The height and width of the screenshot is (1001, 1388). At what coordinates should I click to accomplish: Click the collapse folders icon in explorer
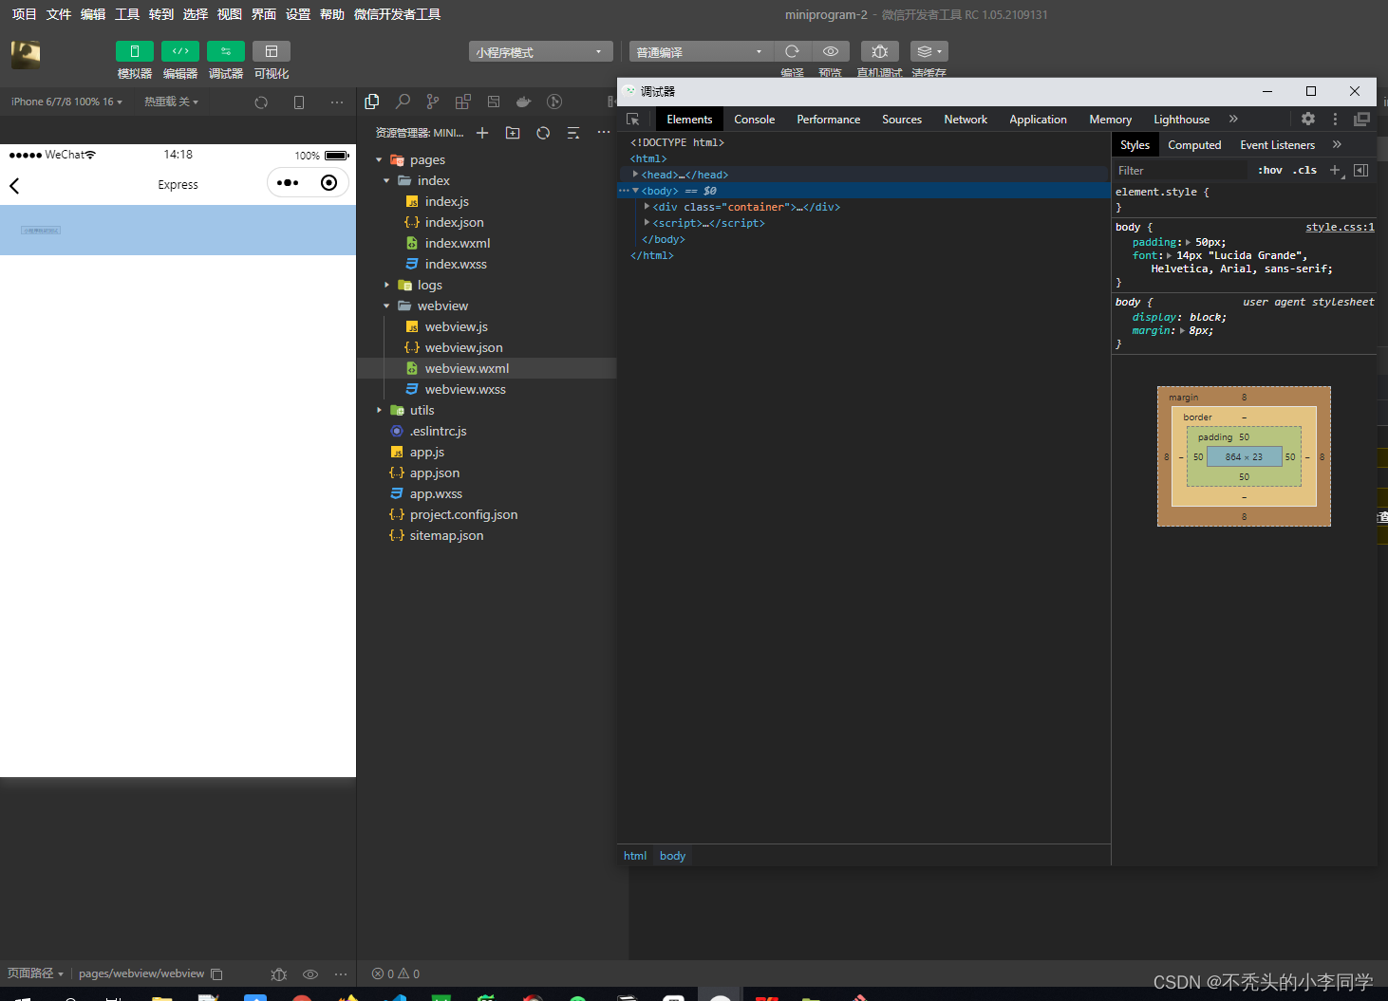573,133
